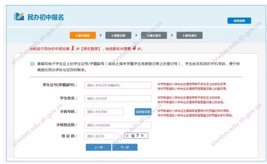The image size is (267, 164).
Task: Click the arrow between steps 2 and 3
Action: (136, 35)
